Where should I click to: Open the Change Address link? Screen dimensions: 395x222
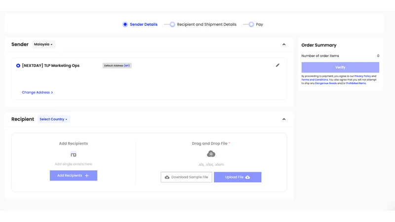tap(38, 92)
